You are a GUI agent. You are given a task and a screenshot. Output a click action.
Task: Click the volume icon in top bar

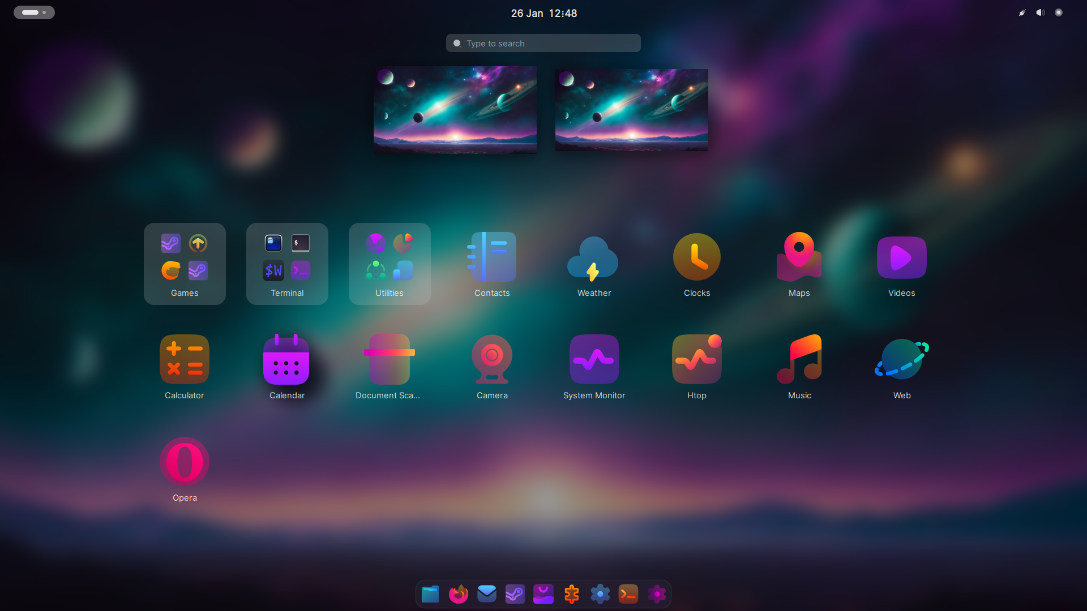[x=1040, y=12]
